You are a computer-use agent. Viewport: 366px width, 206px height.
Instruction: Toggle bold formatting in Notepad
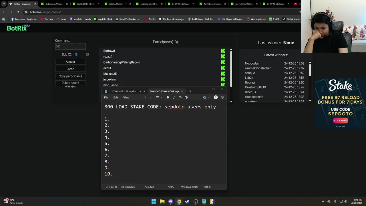click(x=168, y=97)
